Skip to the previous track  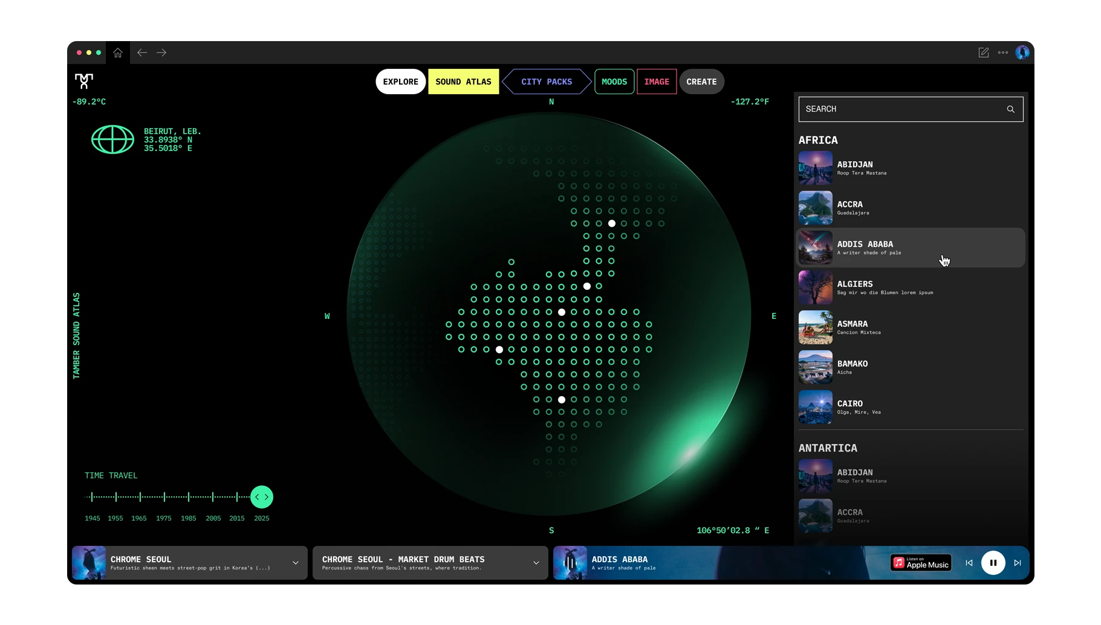click(x=969, y=563)
